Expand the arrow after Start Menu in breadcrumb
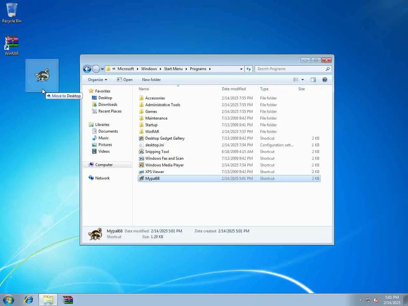Viewport: 408px width, 306px height. click(x=186, y=69)
